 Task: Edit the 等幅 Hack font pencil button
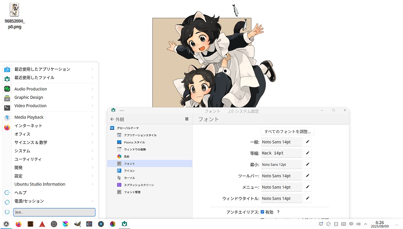[307, 153]
